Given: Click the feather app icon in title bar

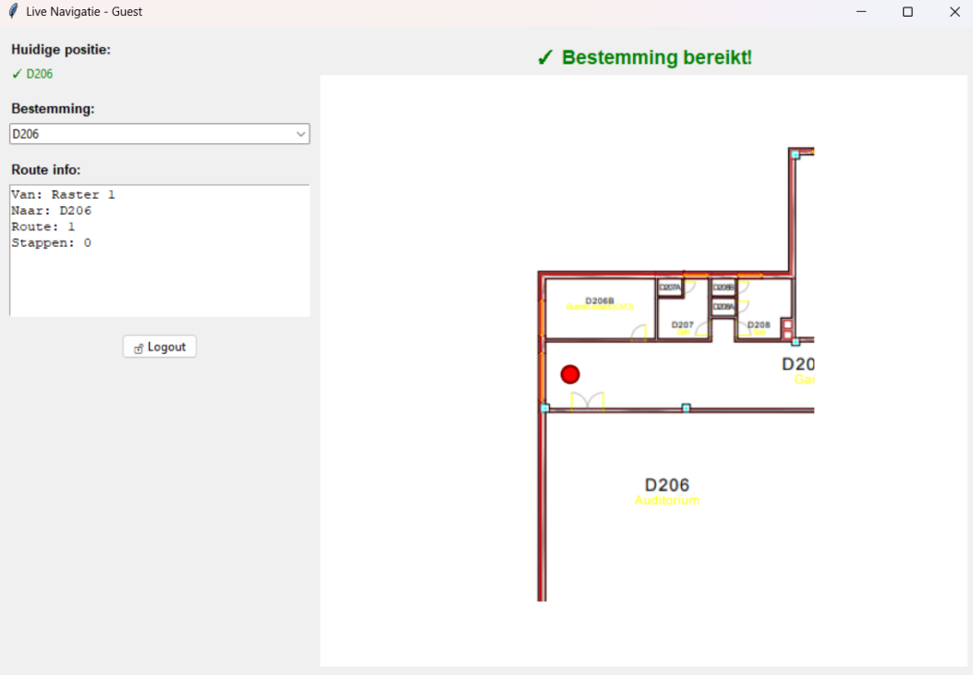Looking at the screenshot, I should (x=13, y=11).
